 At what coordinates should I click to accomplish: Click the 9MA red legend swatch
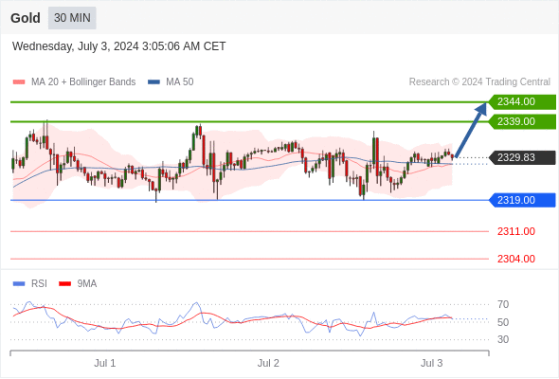click(64, 284)
